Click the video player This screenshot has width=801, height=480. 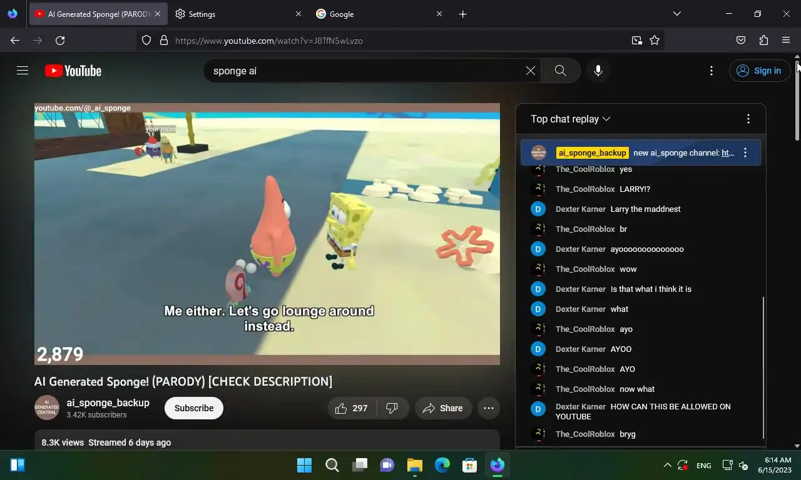pos(267,234)
